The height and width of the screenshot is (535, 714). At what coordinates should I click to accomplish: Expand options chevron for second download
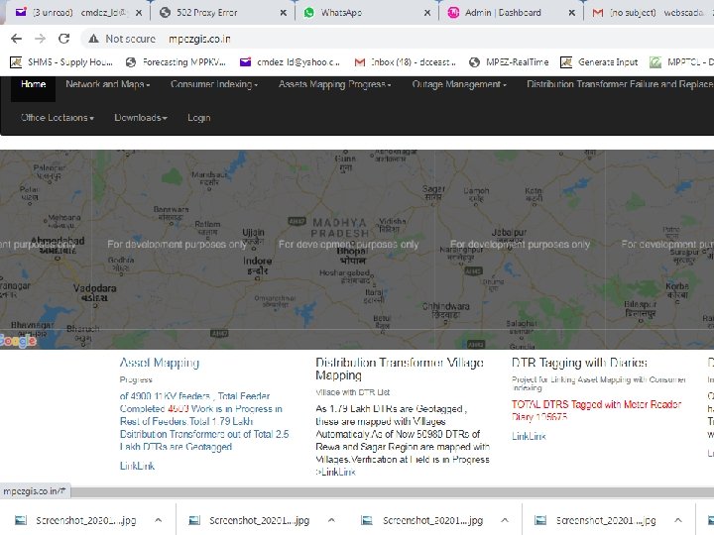331,520
